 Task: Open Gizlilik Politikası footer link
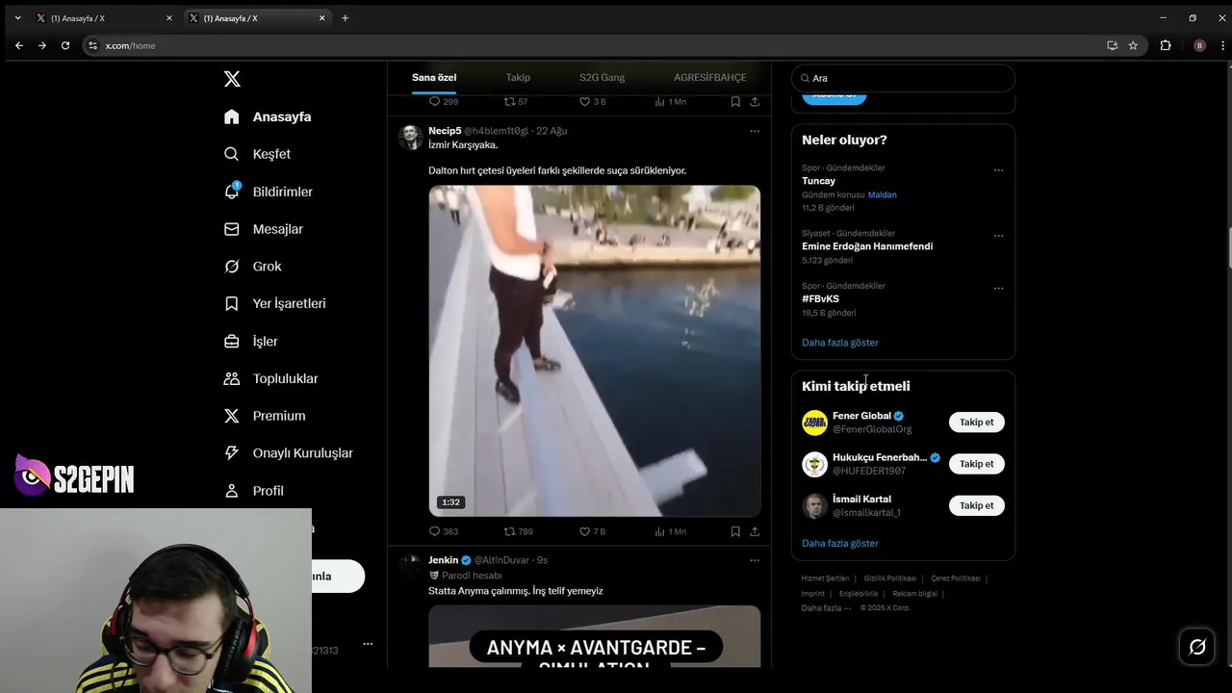tap(889, 578)
